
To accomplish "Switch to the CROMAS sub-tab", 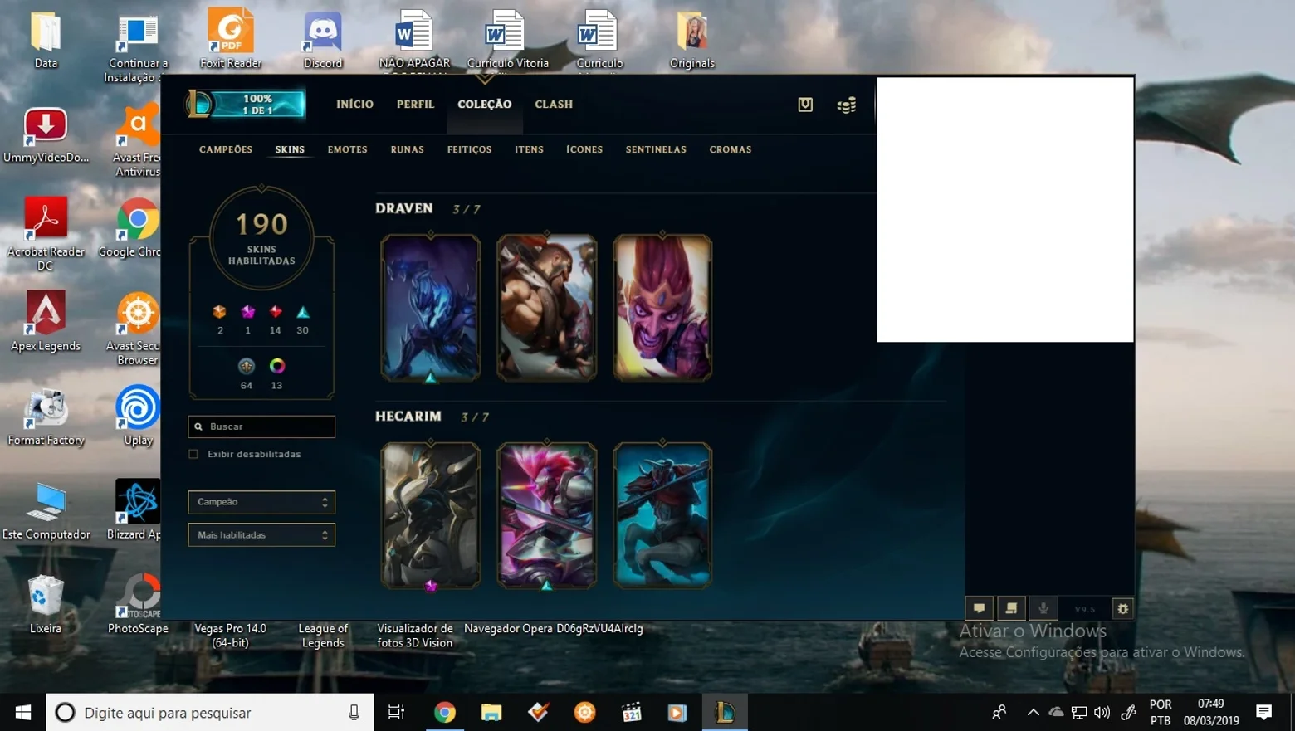I will point(731,149).
